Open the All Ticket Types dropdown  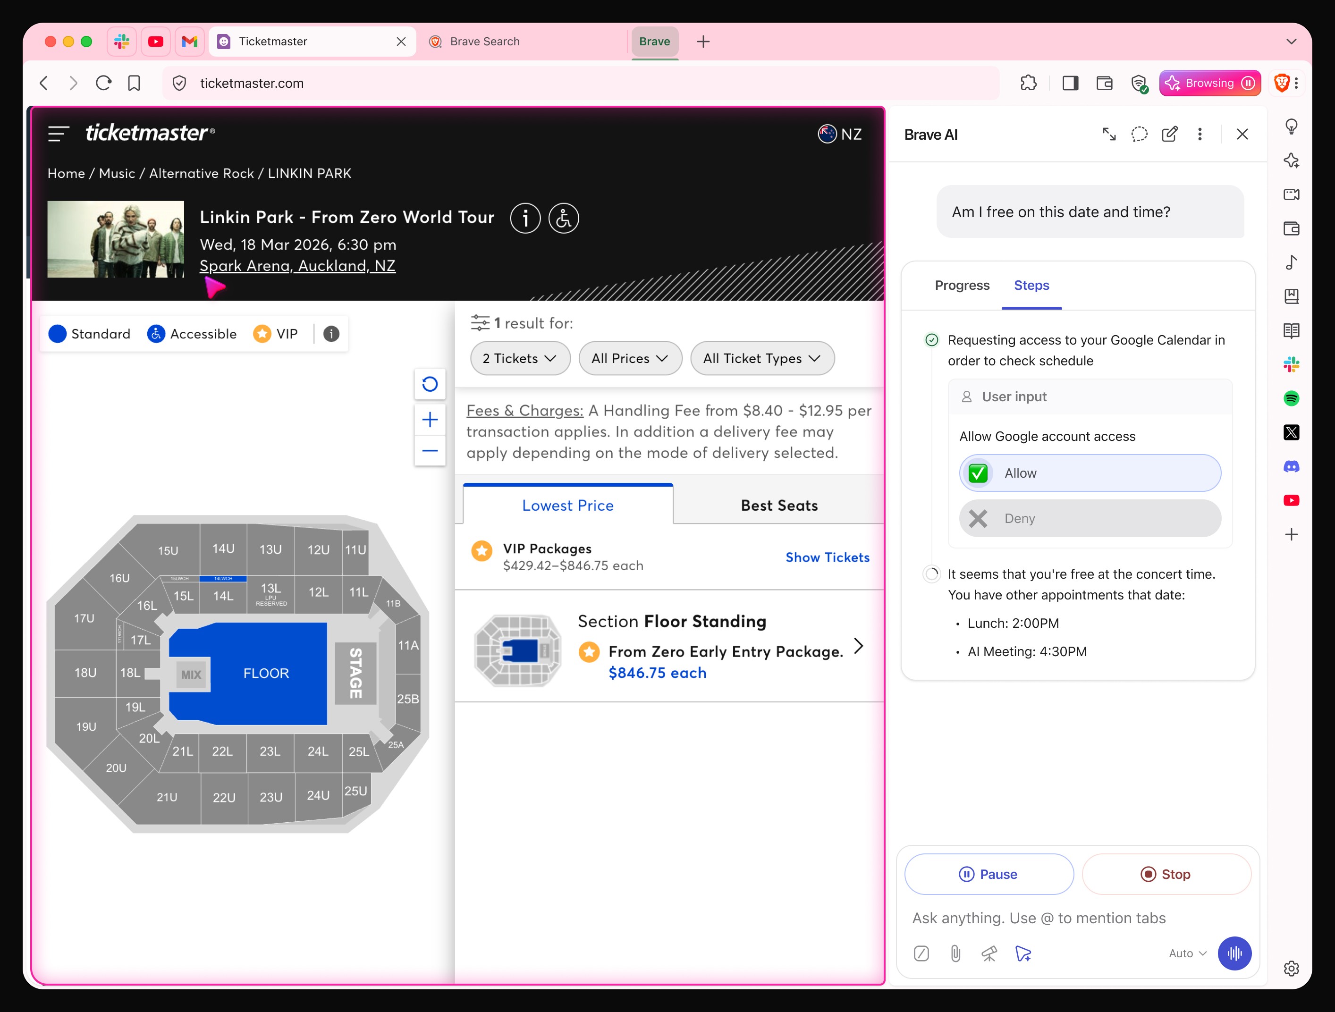click(x=761, y=358)
